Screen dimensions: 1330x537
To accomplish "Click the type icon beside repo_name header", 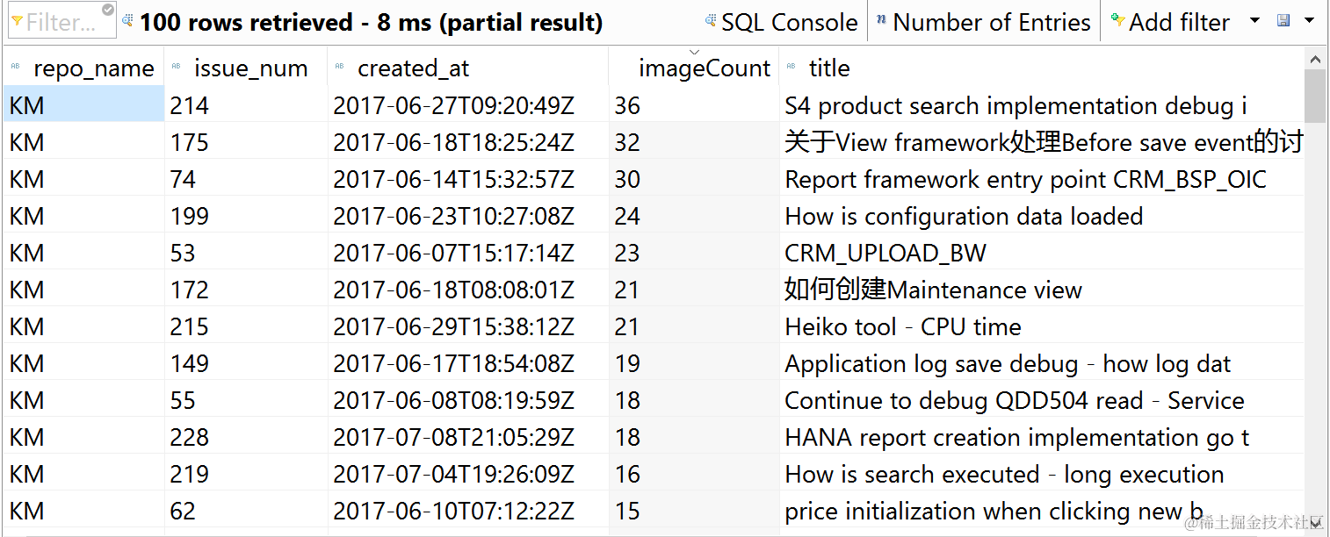I will [16, 68].
